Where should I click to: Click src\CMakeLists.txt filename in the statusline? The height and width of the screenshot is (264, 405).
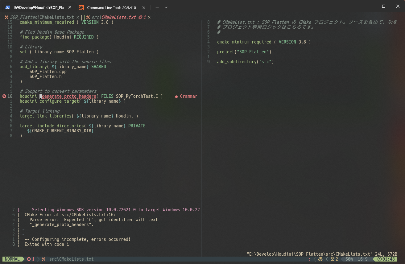[x=72, y=259]
